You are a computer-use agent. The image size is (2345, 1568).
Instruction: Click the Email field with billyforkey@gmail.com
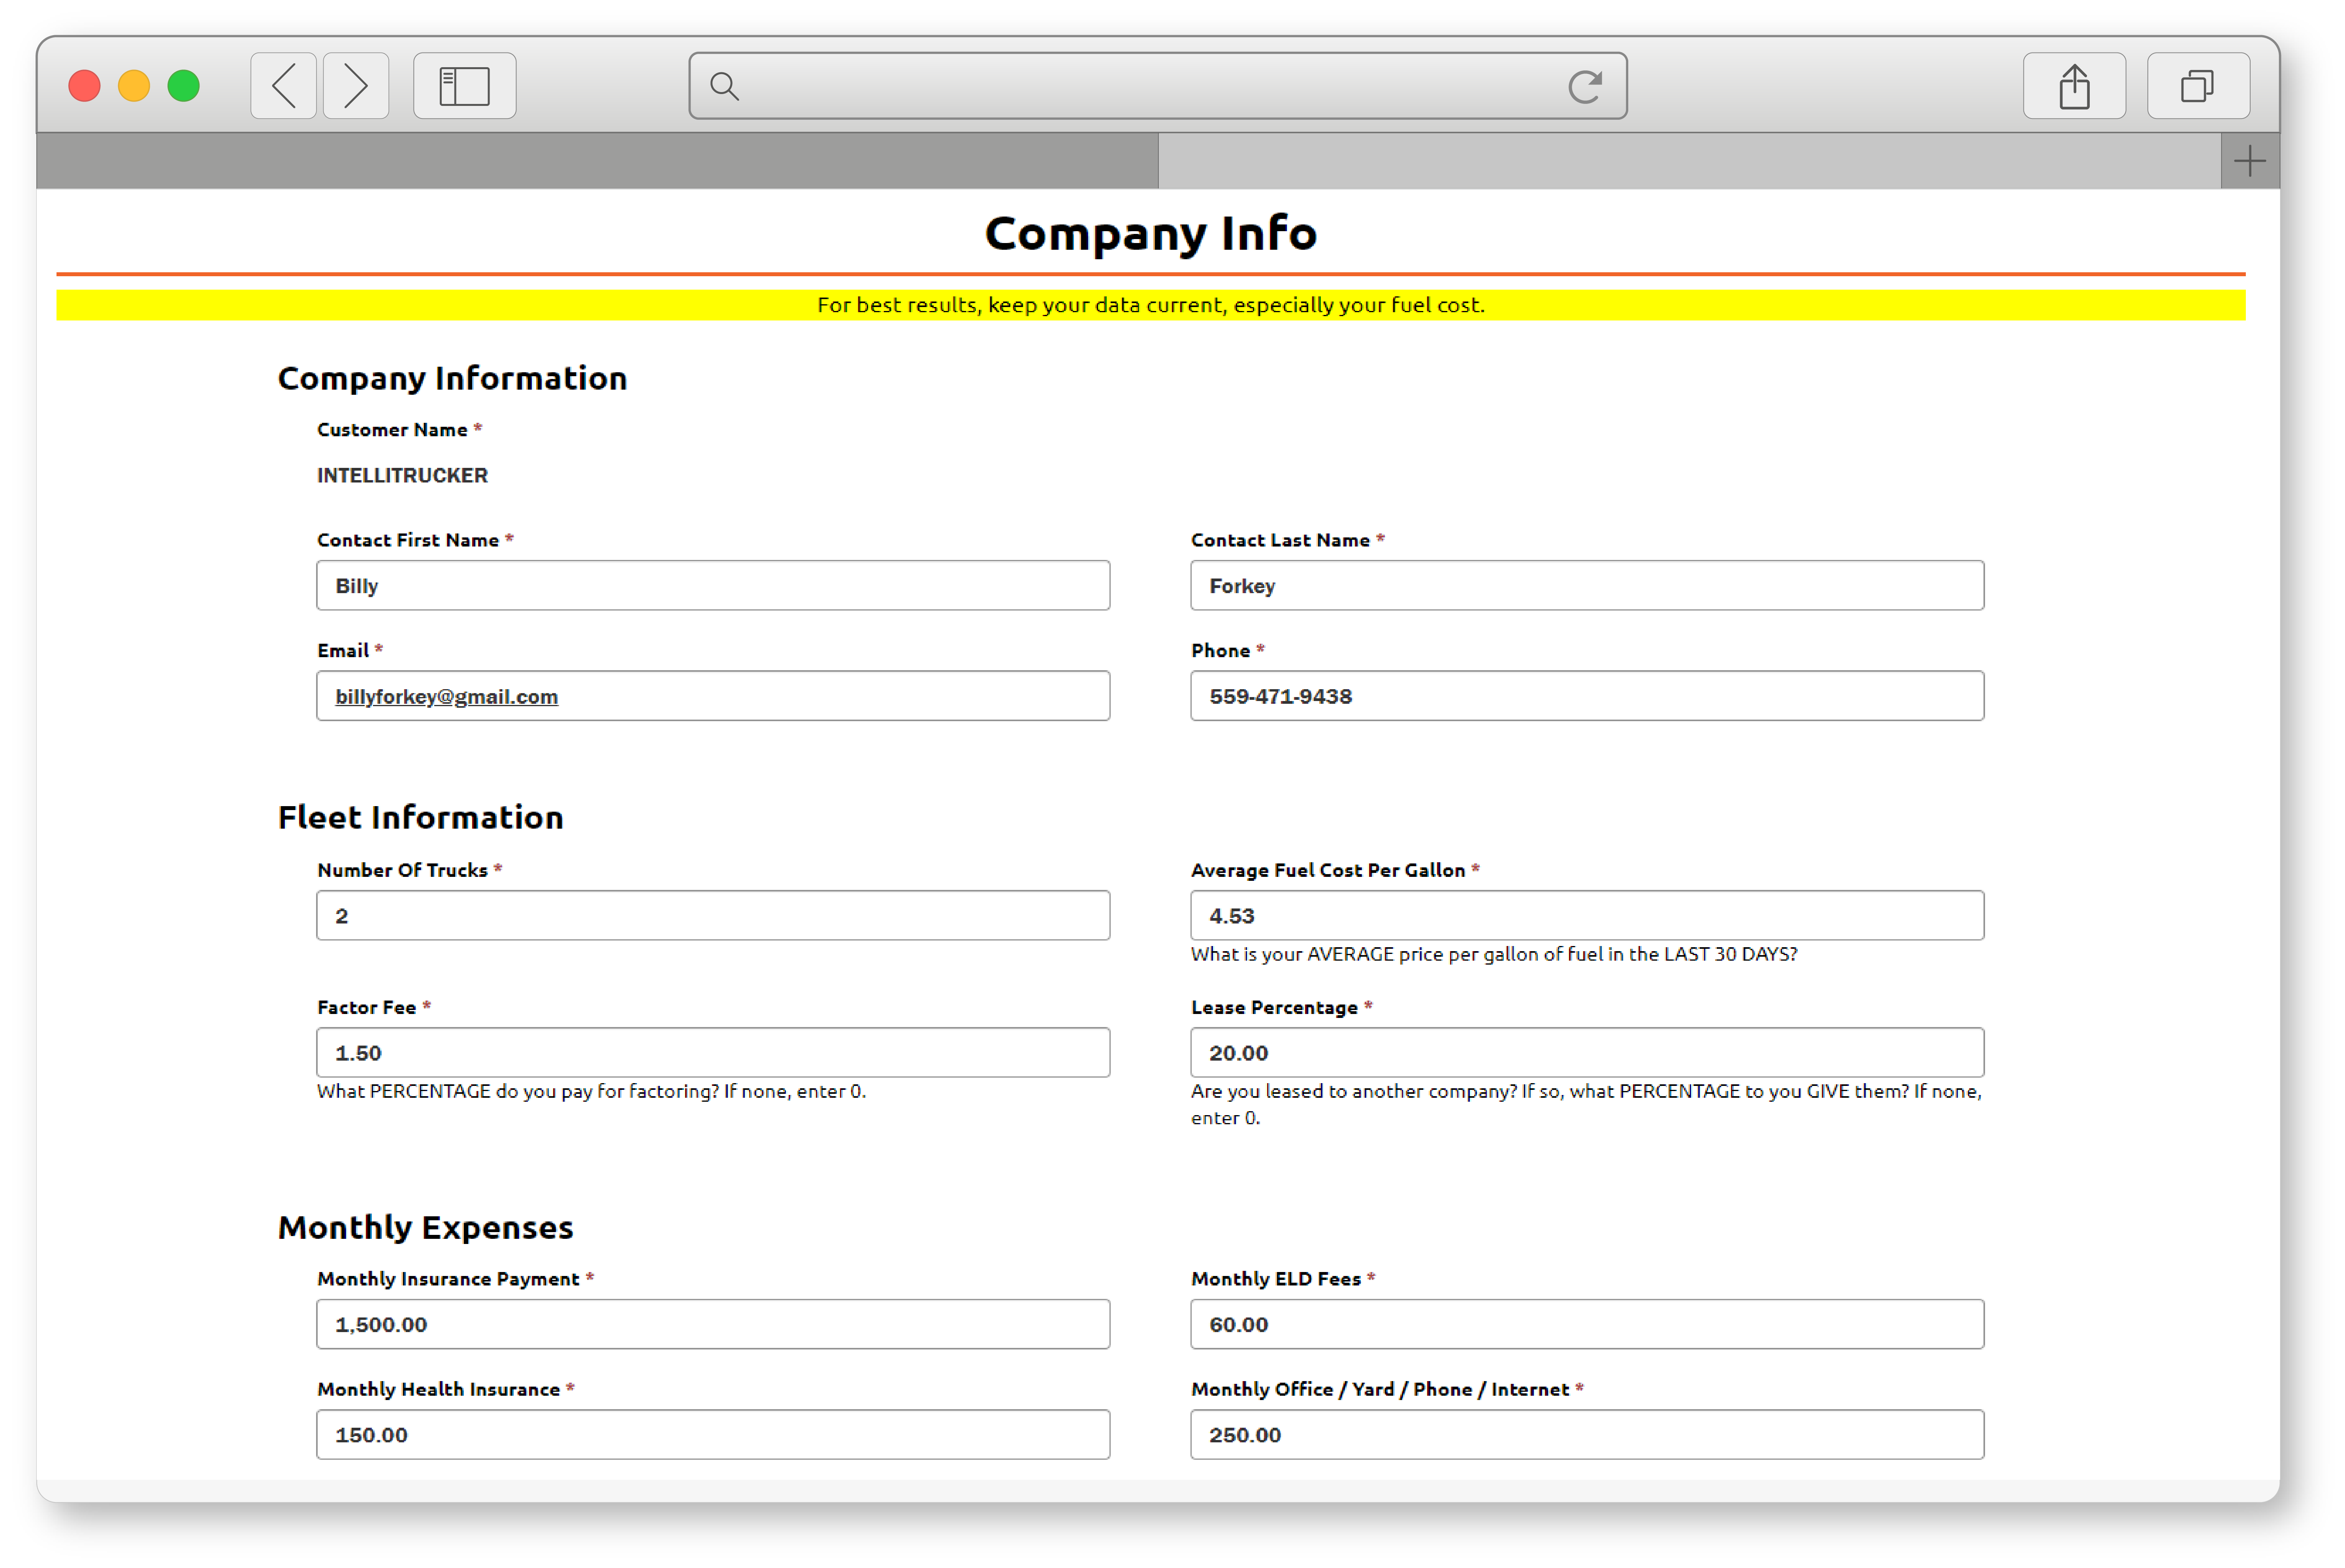coord(713,696)
